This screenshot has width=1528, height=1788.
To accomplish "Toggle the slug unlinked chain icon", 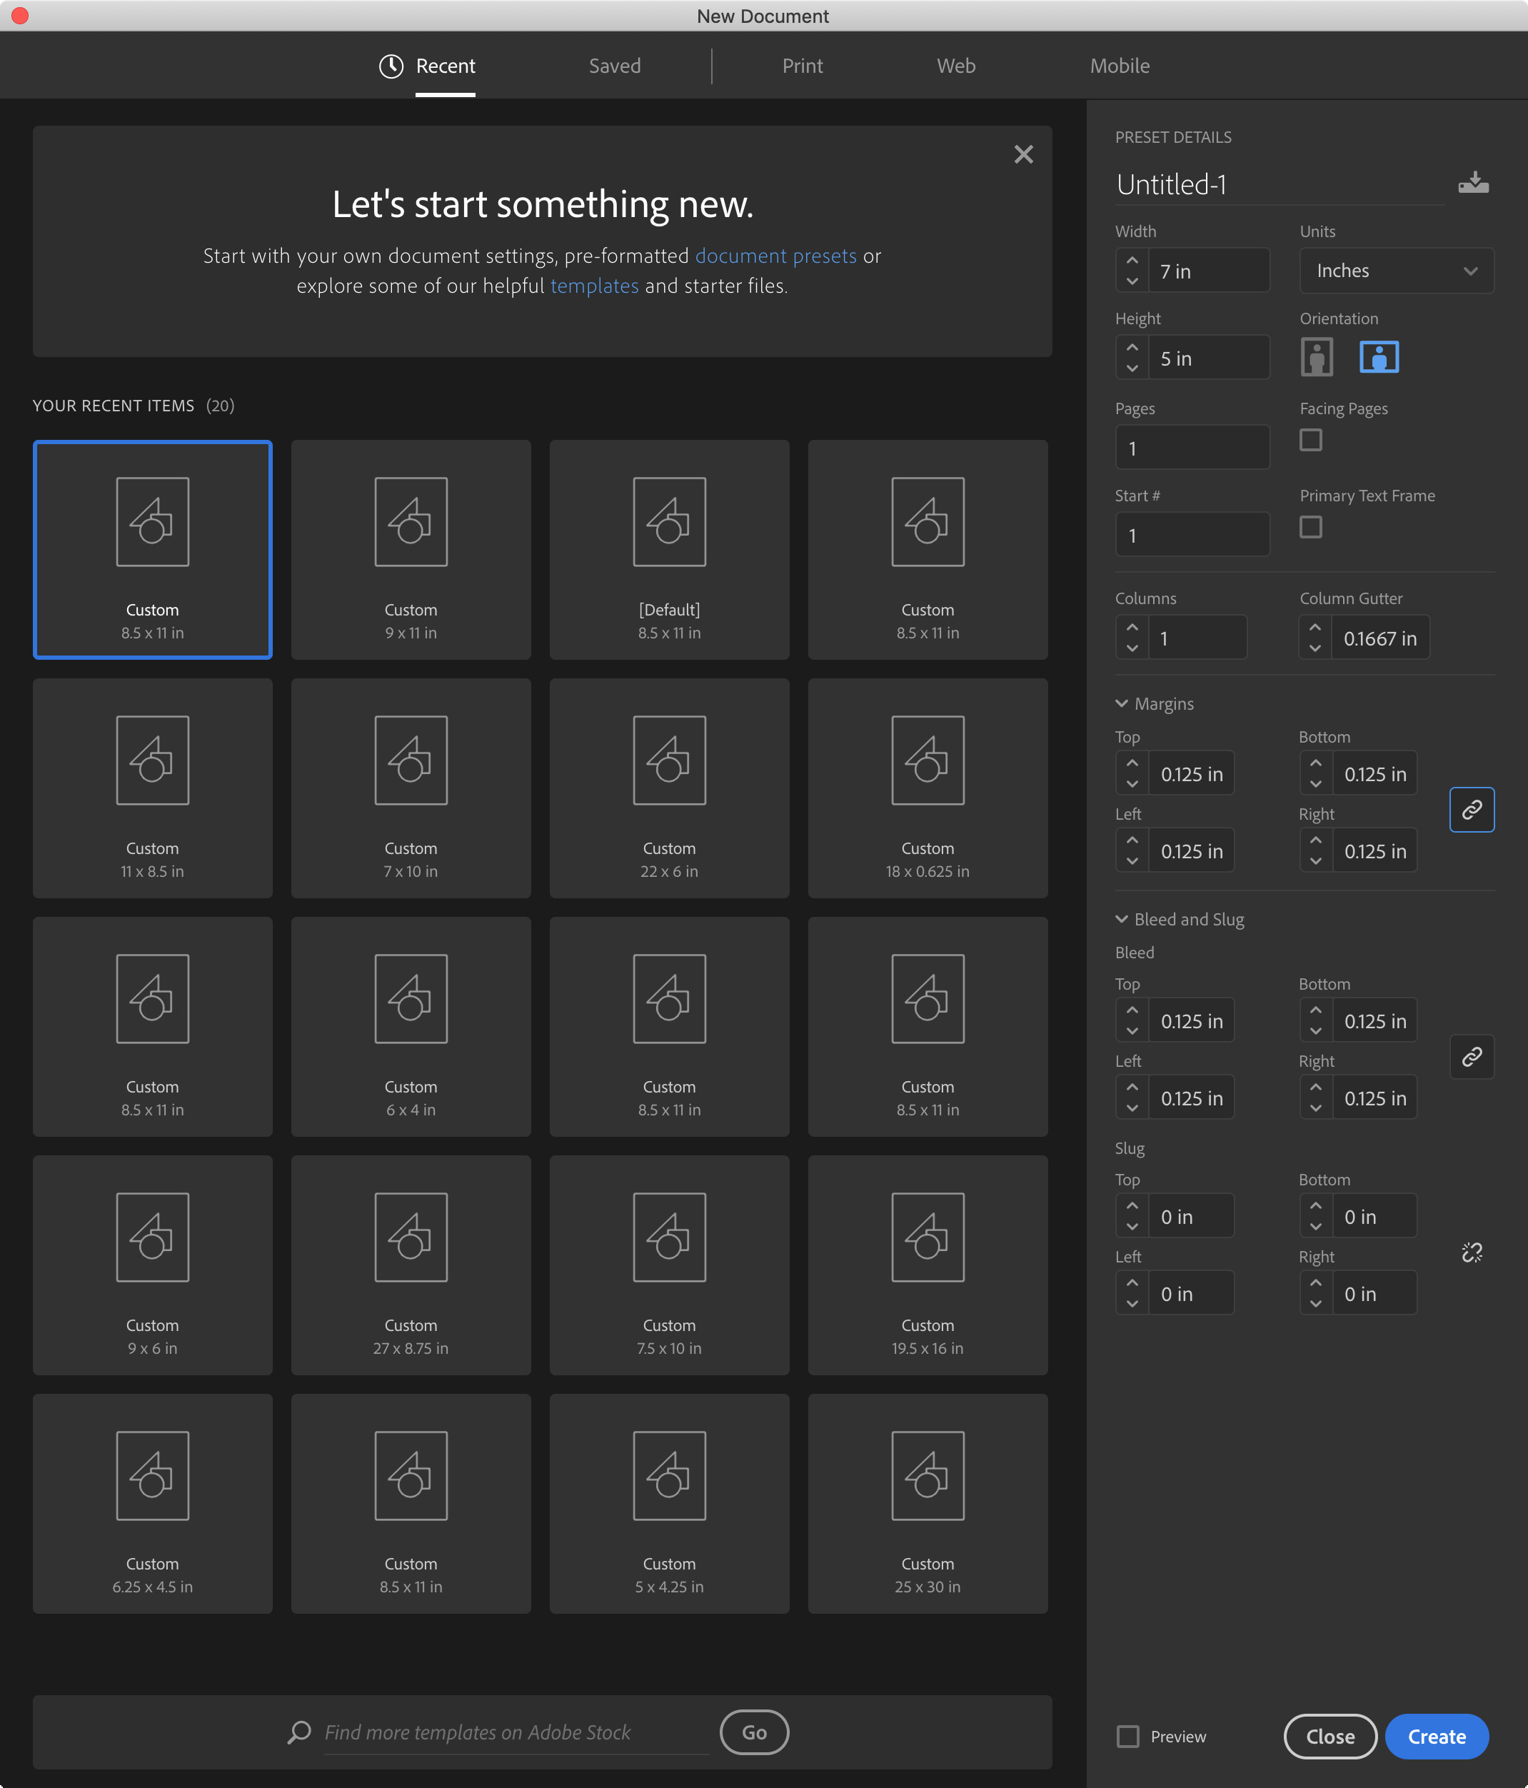I will tap(1472, 1252).
